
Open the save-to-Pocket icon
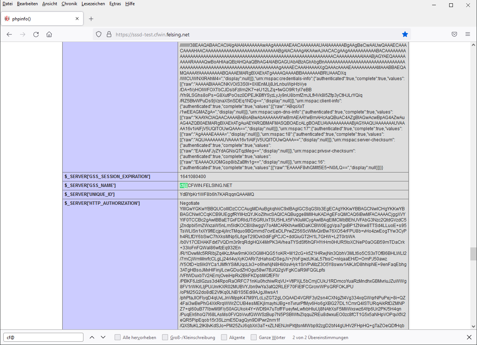click(x=454, y=34)
